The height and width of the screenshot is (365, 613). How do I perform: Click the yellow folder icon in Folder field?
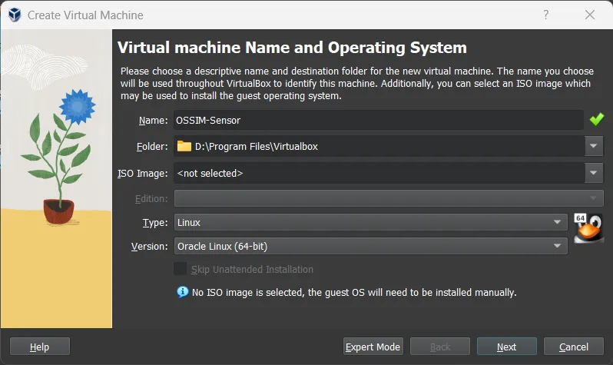tap(184, 146)
